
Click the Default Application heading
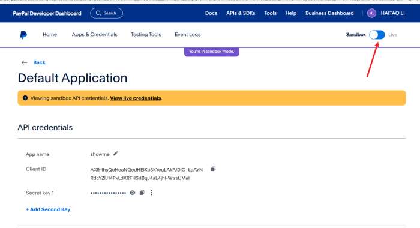click(x=73, y=78)
